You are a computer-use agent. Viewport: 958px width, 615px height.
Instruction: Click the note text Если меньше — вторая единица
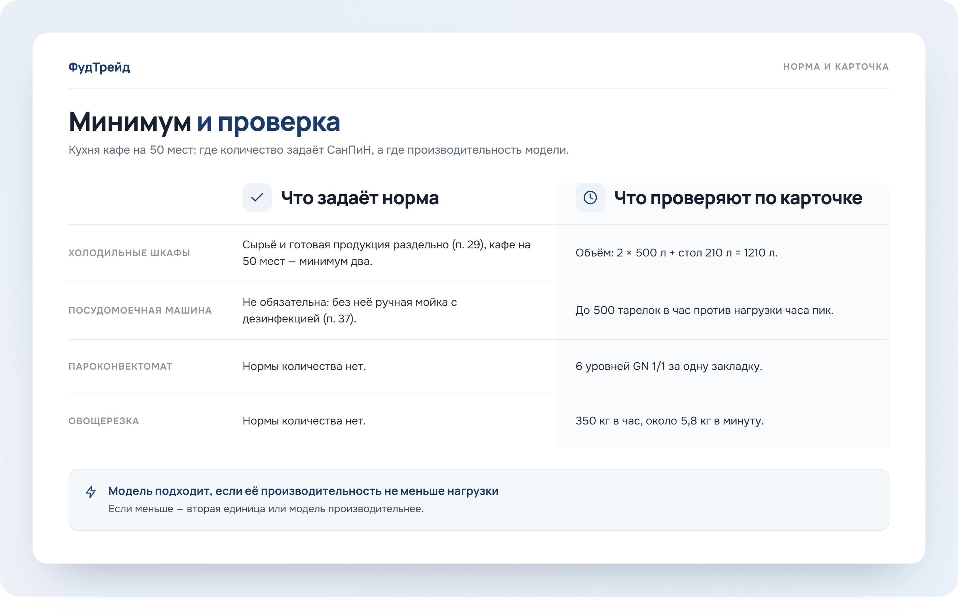pyautogui.click(x=266, y=509)
